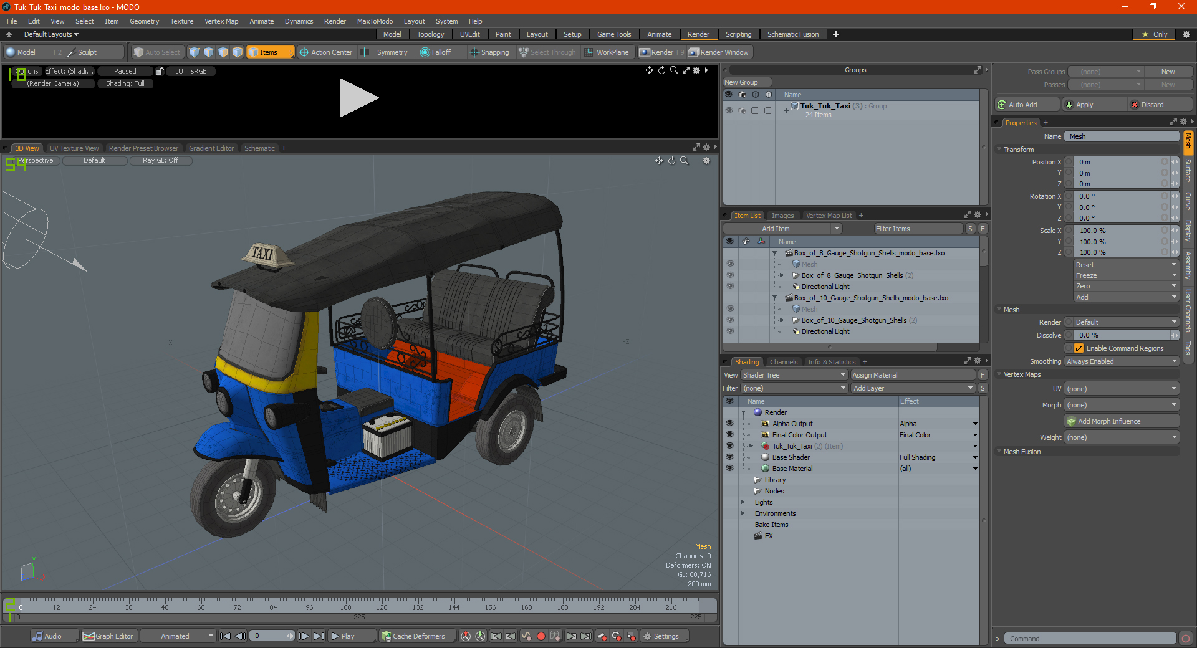Click Add Morph Influence button
The width and height of the screenshot is (1197, 648).
coord(1122,421)
